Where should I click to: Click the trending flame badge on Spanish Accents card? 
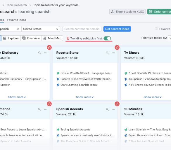[117, 104]
